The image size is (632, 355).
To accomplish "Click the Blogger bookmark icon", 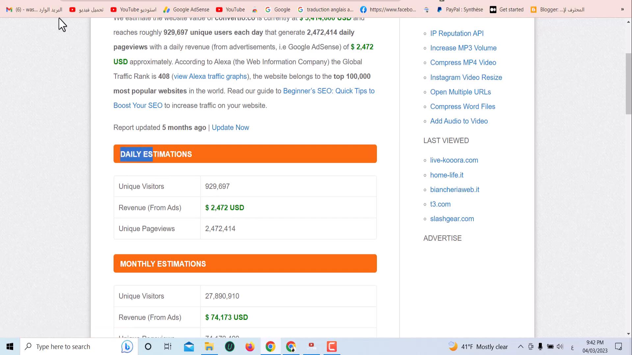I will (534, 10).
